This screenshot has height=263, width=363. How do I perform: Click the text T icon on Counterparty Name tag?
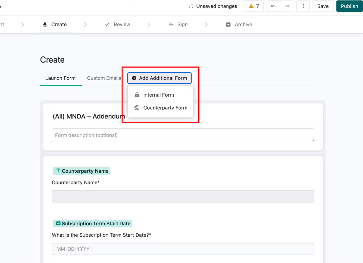tap(58, 170)
